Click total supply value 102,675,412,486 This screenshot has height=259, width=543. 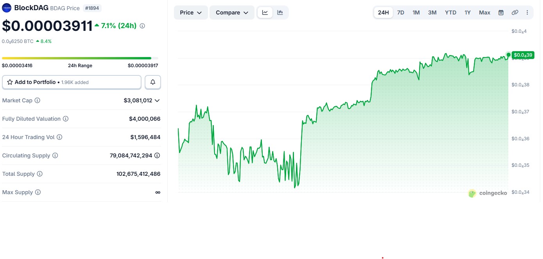[138, 174]
